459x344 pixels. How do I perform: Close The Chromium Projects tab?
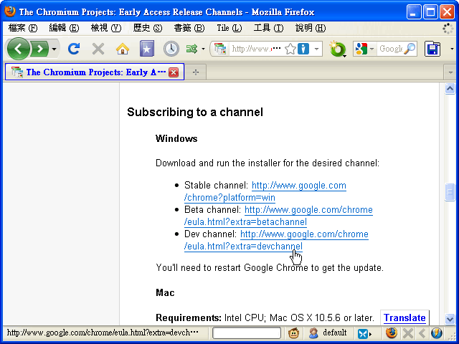[174, 72]
